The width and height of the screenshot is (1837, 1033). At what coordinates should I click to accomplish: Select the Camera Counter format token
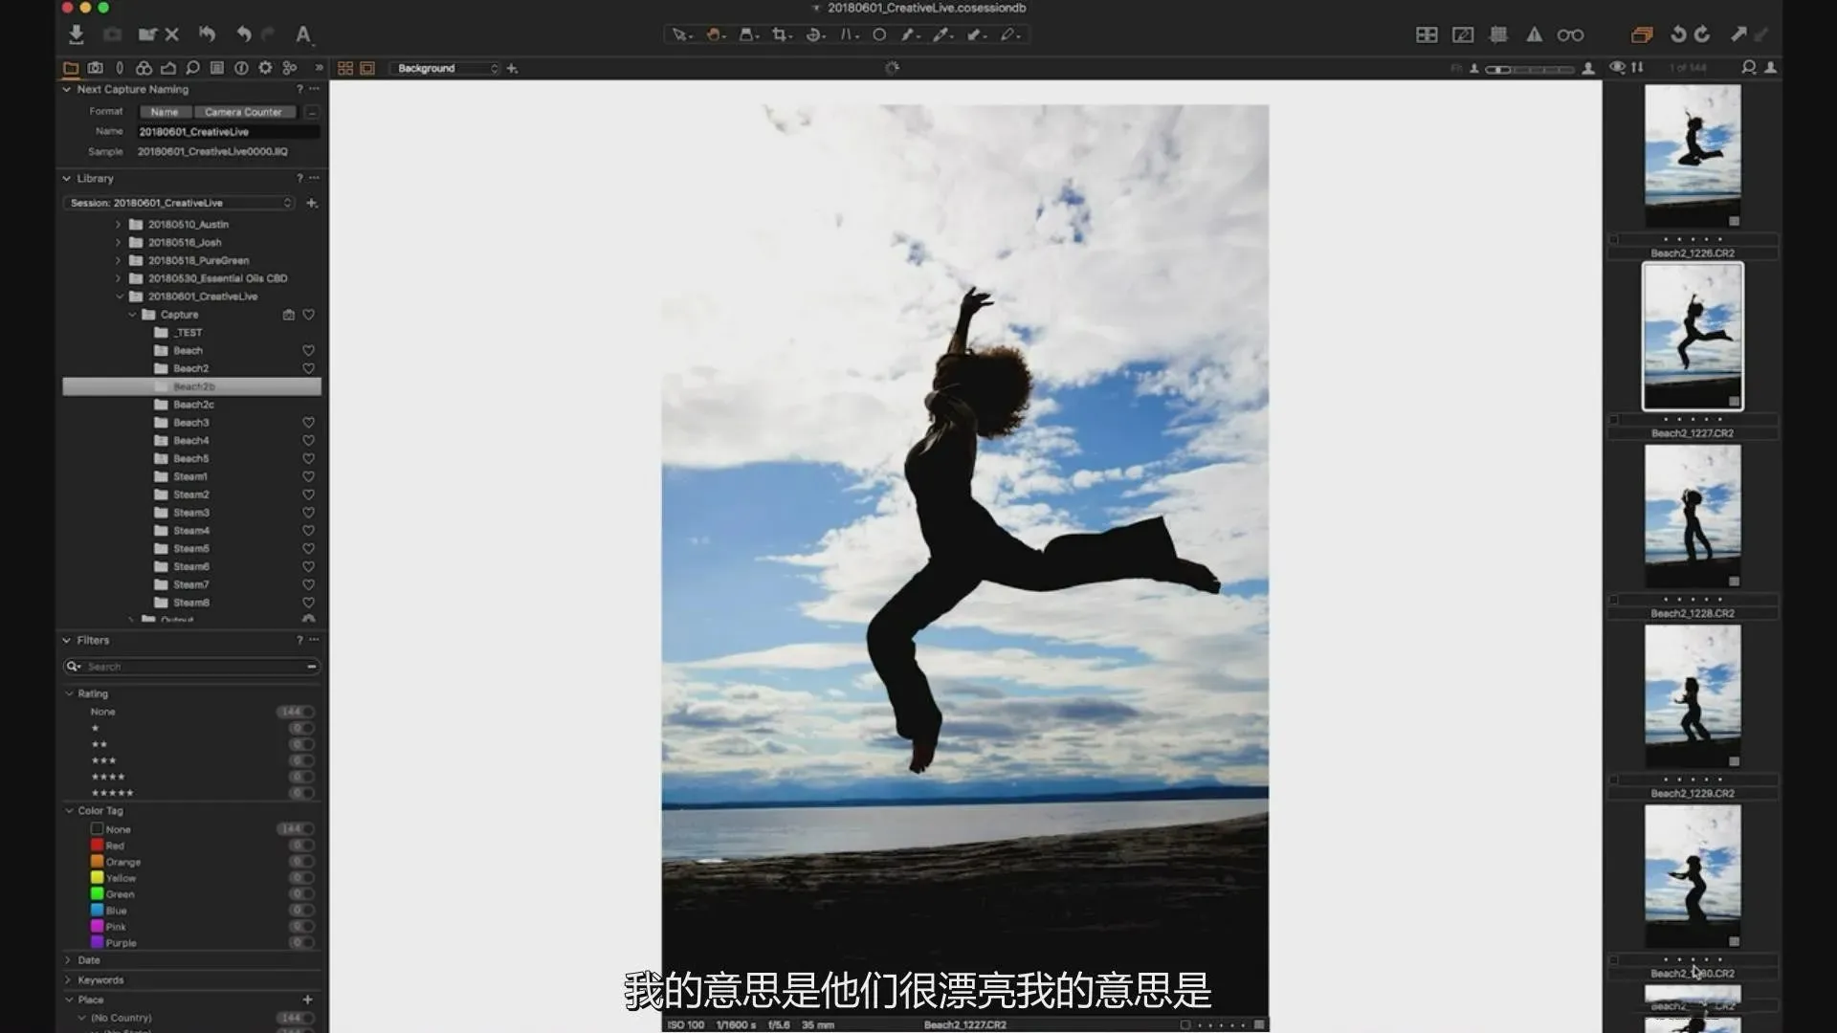pyautogui.click(x=243, y=112)
